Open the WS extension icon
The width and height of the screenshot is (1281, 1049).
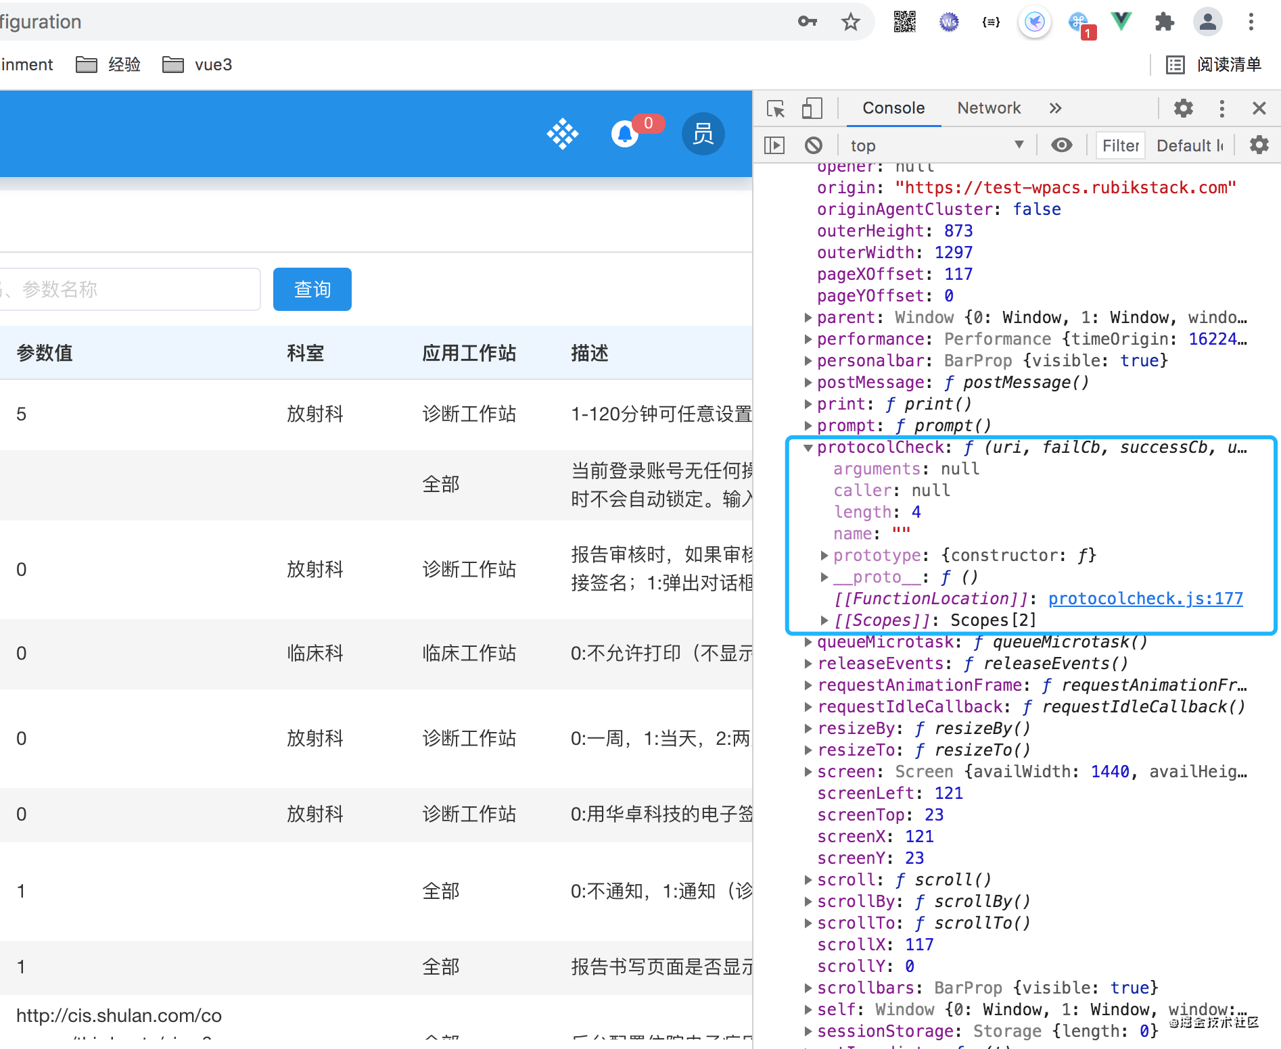pos(949,22)
